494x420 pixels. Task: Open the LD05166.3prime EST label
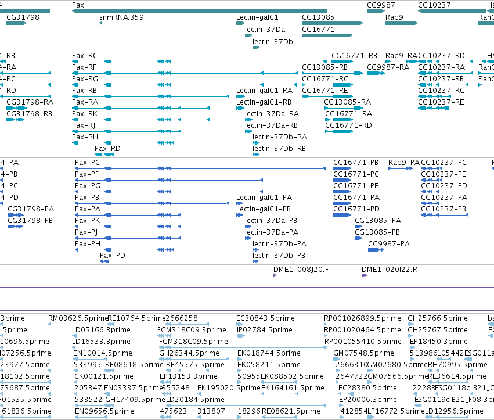point(101,330)
